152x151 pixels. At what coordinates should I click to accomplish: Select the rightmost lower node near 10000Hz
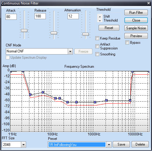pos(130,100)
